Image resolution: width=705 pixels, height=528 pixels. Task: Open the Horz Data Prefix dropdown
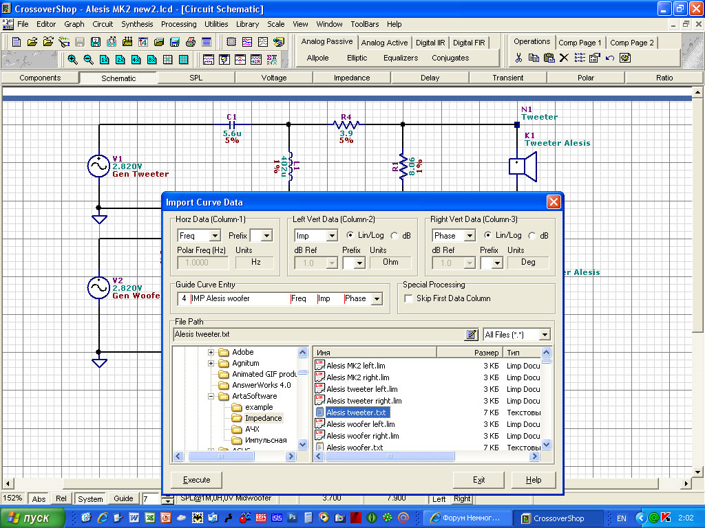266,235
